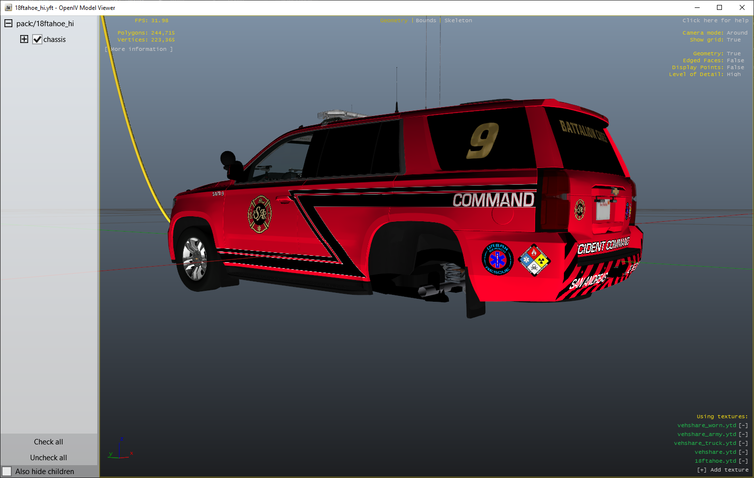This screenshot has width=754, height=478.
Task: Click the XYZ axis gizmo
Action: pyautogui.click(x=120, y=448)
